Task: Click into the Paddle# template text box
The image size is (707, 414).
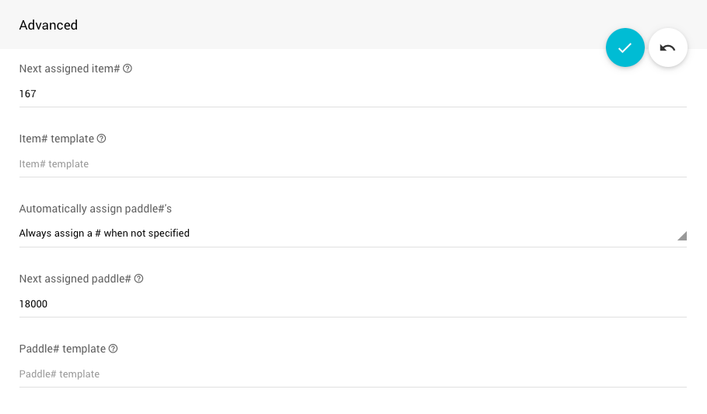Action: 352,374
